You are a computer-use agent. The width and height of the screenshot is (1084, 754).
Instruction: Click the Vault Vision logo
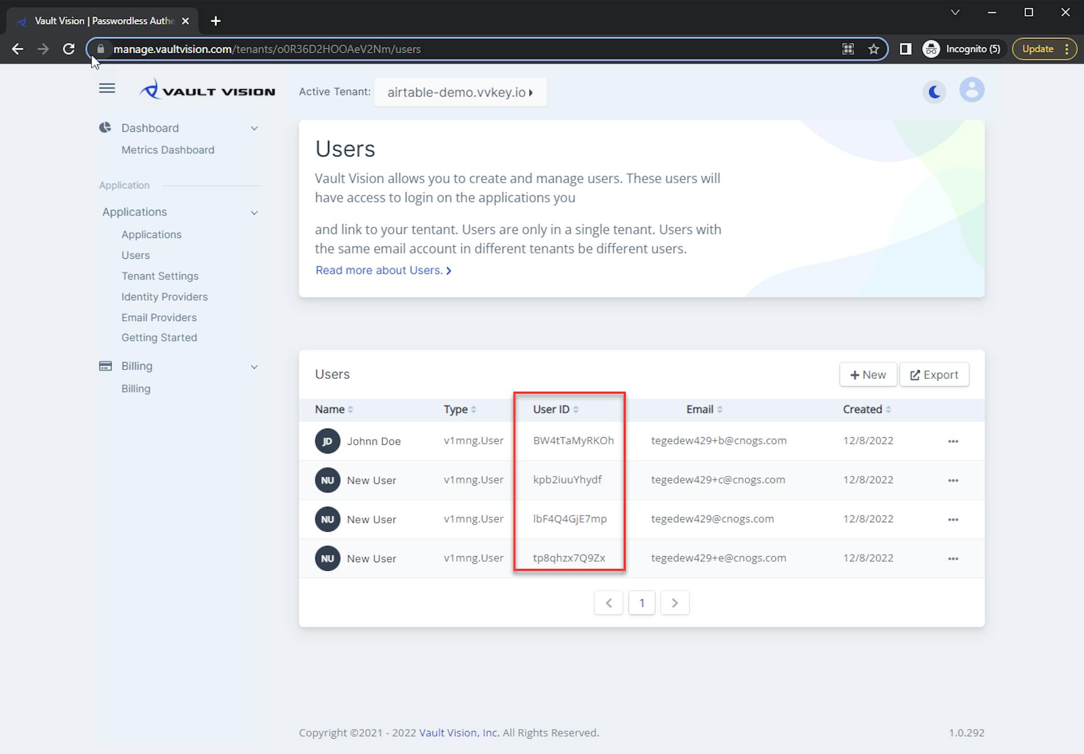207,90
